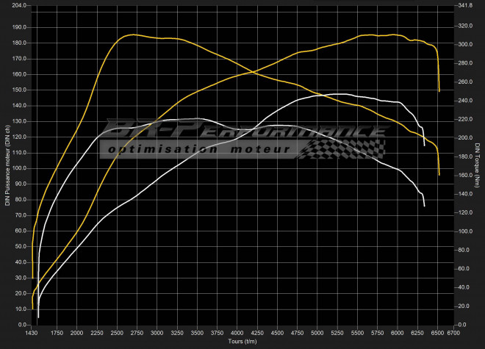Click the "Tours (t/m)" x-axis title

click(x=238, y=342)
